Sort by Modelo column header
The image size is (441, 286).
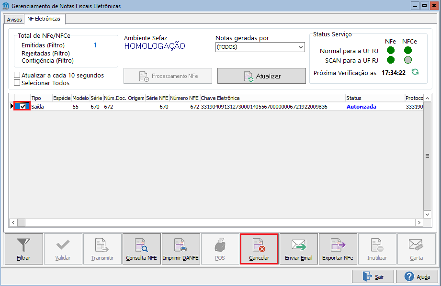81,98
